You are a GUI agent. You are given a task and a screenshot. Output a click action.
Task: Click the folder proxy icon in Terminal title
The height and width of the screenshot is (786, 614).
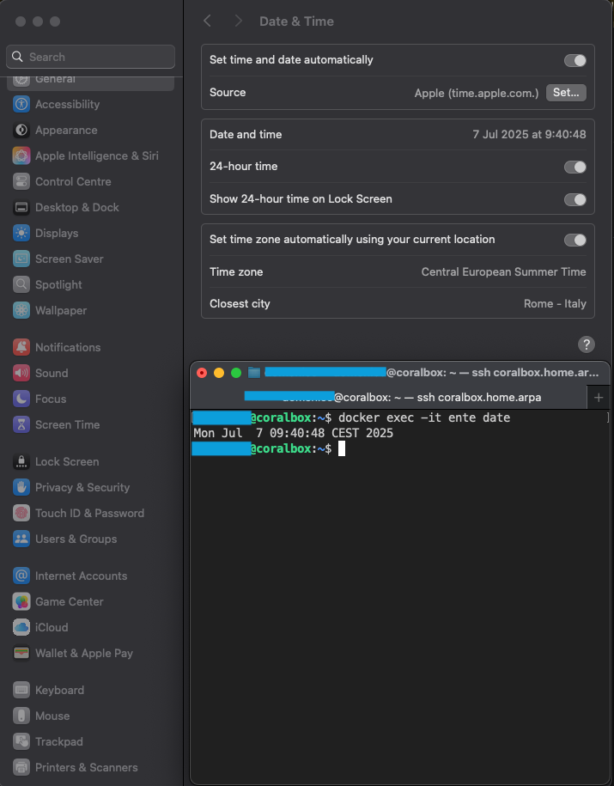254,373
